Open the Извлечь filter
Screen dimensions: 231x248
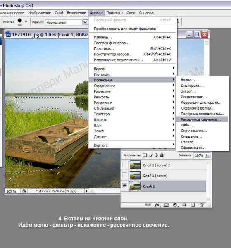point(133,37)
